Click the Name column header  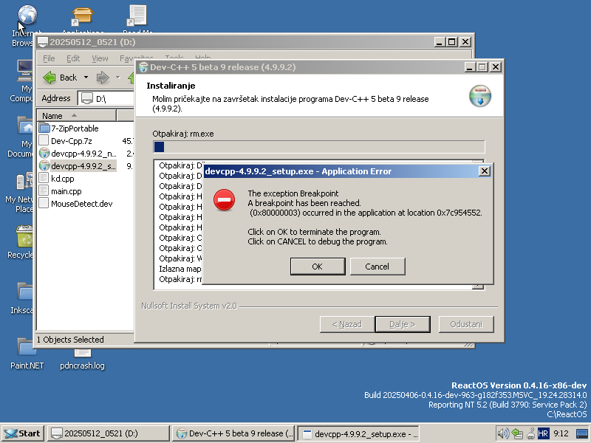click(77, 116)
